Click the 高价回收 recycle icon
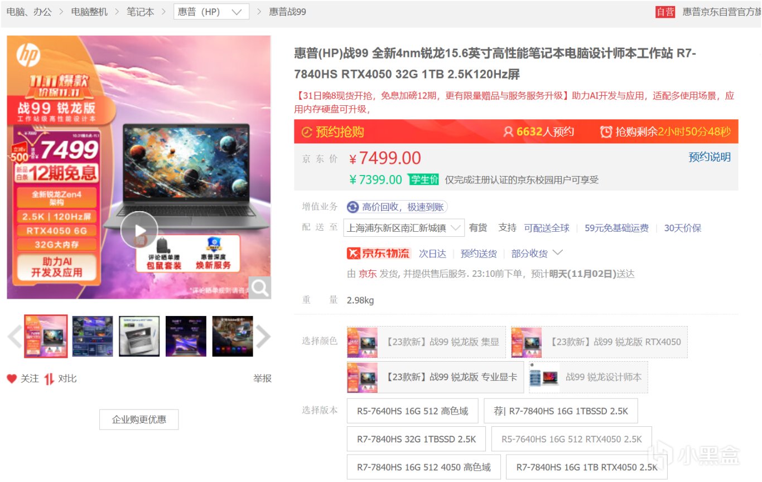 tap(353, 207)
